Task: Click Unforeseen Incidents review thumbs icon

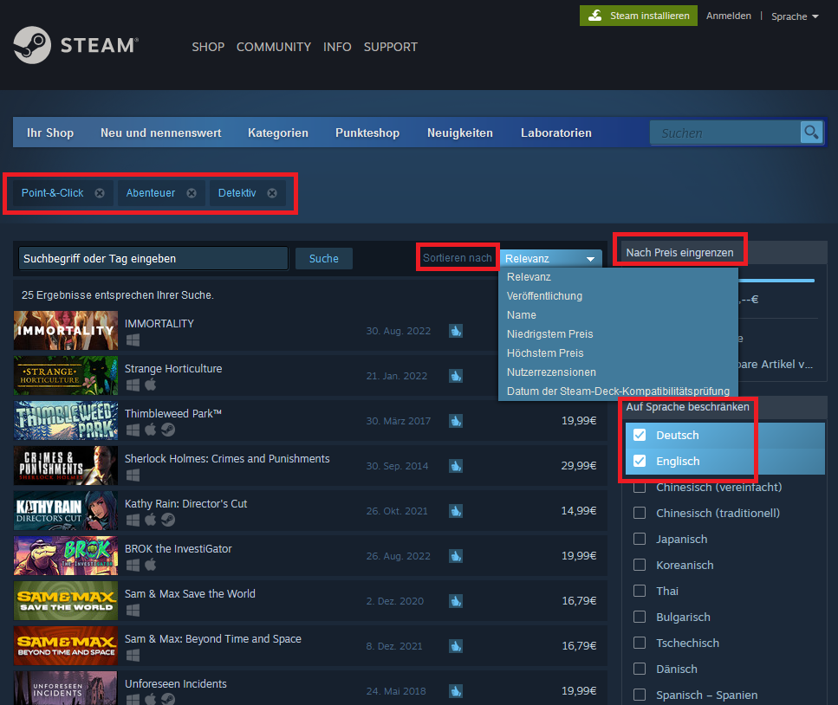Action: click(x=455, y=691)
